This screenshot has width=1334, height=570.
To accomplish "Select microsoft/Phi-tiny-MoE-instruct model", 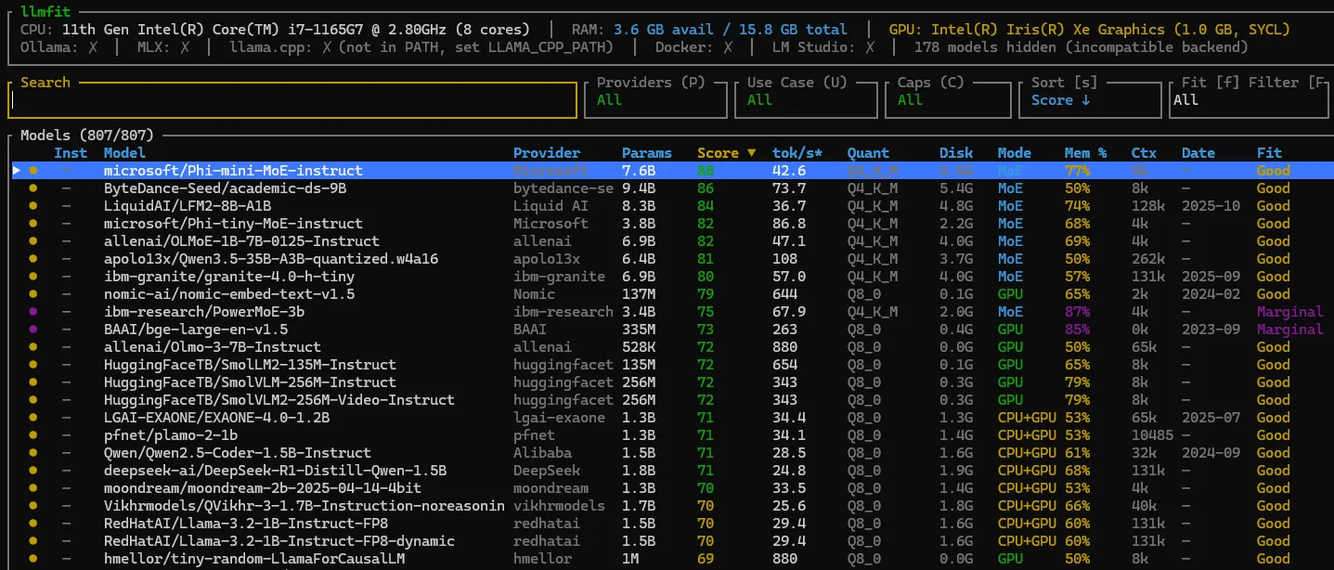I will pyautogui.click(x=233, y=224).
